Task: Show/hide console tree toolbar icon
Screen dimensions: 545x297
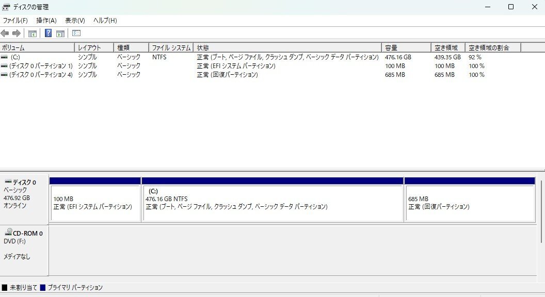Action: point(33,34)
